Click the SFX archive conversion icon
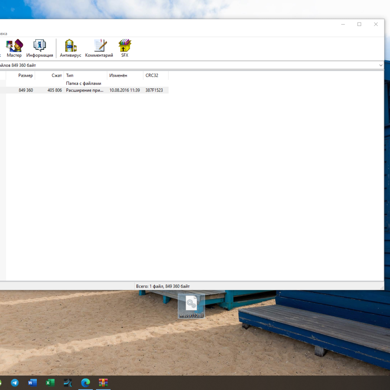 [124, 48]
